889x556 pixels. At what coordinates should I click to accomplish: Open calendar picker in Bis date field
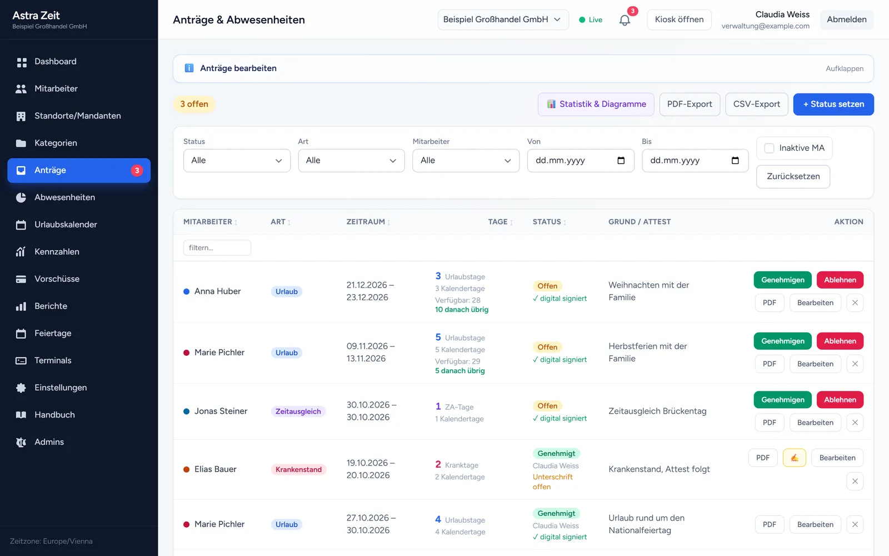[x=735, y=161]
